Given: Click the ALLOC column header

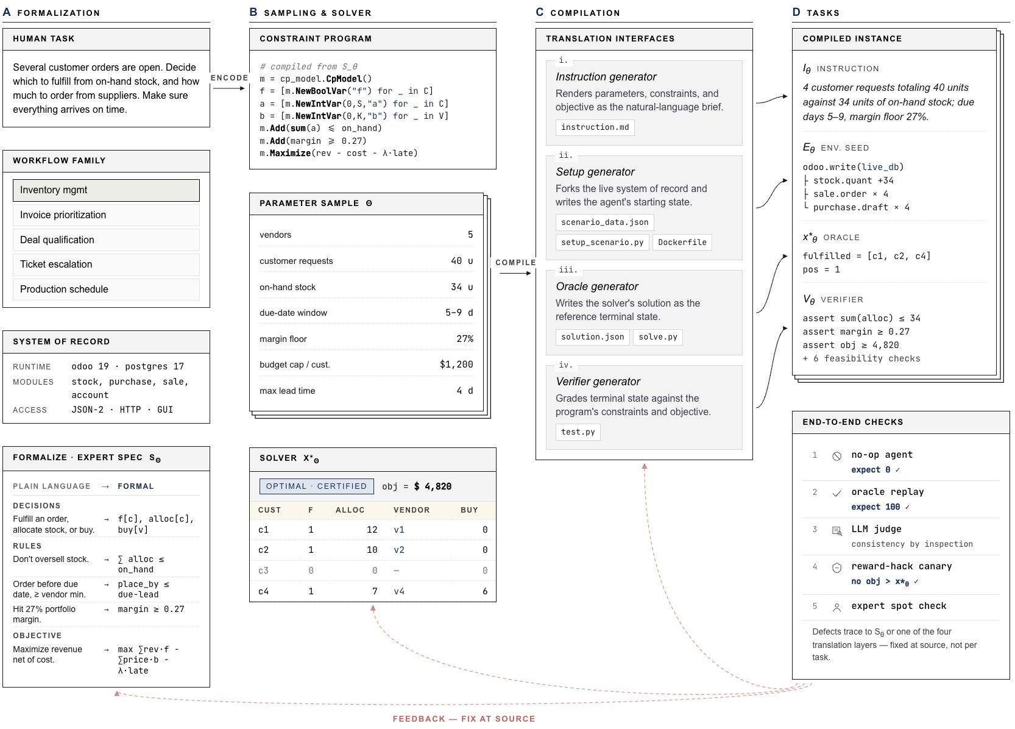Looking at the screenshot, I should [350, 510].
